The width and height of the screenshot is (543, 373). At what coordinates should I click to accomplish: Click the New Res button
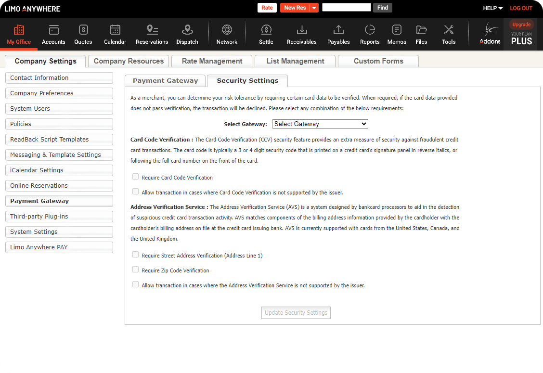[295, 8]
